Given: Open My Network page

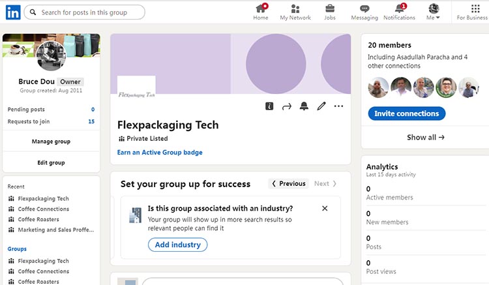Looking at the screenshot, I should pyautogui.click(x=295, y=12).
